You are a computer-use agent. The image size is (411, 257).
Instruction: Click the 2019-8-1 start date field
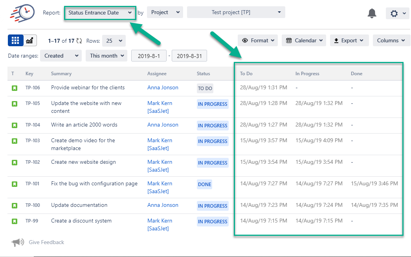(x=149, y=55)
